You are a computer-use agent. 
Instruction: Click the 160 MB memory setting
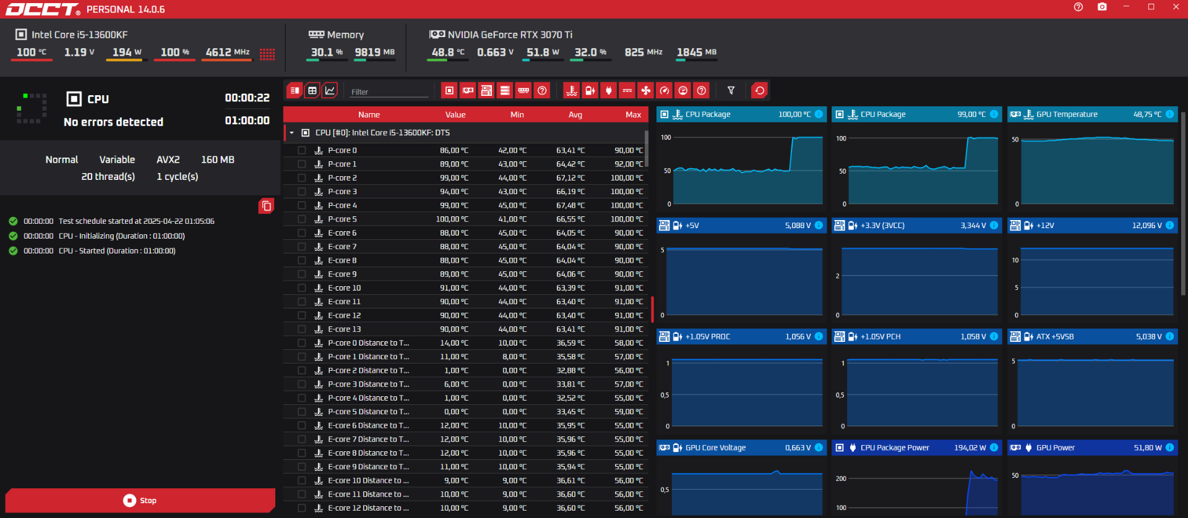coord(218,159)
